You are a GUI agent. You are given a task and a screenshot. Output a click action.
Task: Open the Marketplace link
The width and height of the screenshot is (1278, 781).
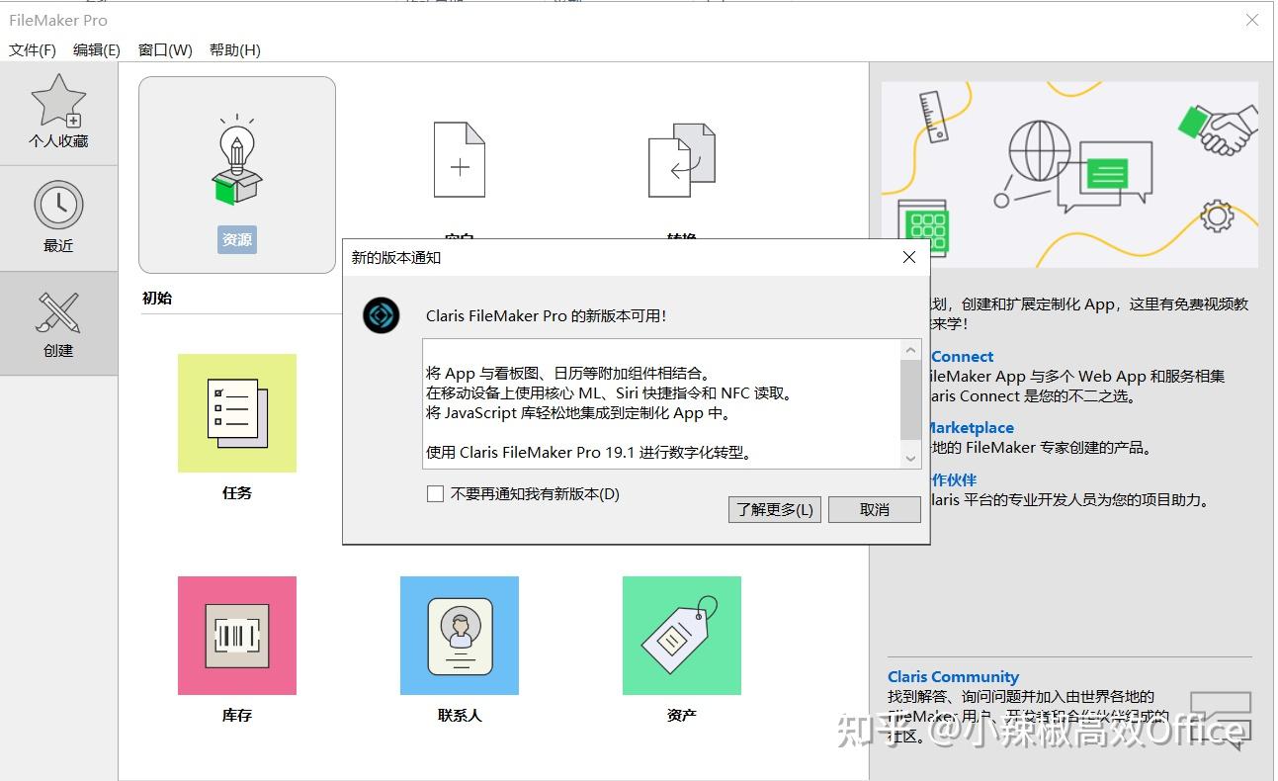(x=969, y=427)
